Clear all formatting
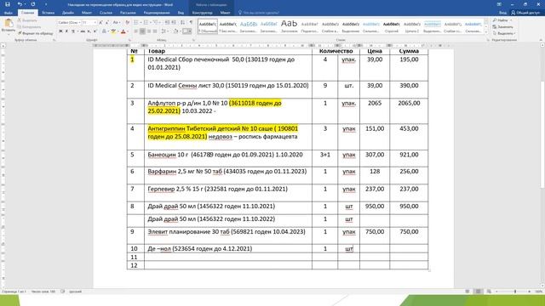Viewport: 545px width, 306px height. click(127, 23)
